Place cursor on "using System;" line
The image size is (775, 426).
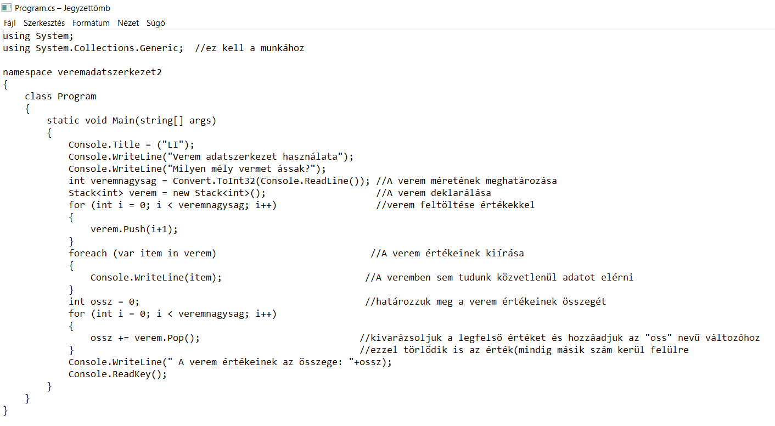click(38, 36)
